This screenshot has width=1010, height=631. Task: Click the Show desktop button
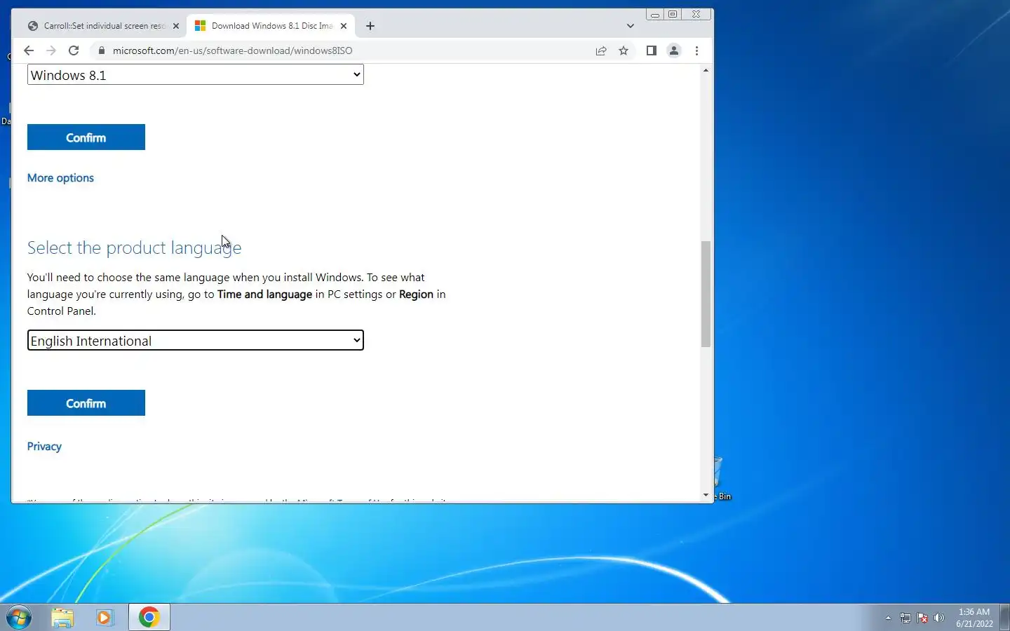point(1004,618)
